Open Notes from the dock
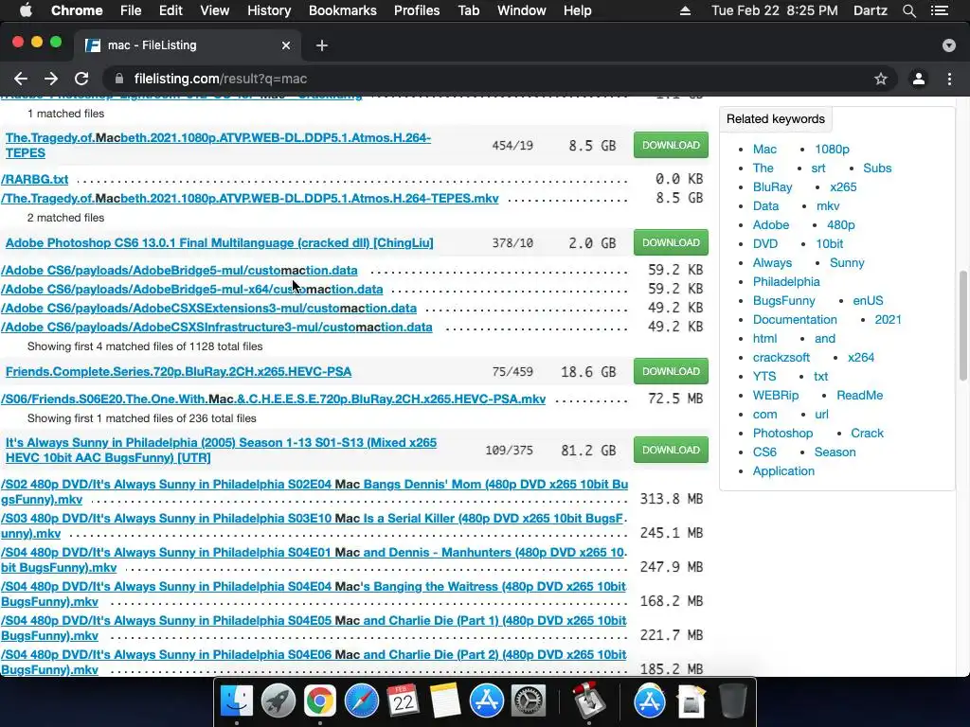 pyautogui.click(x=445, y=701)
